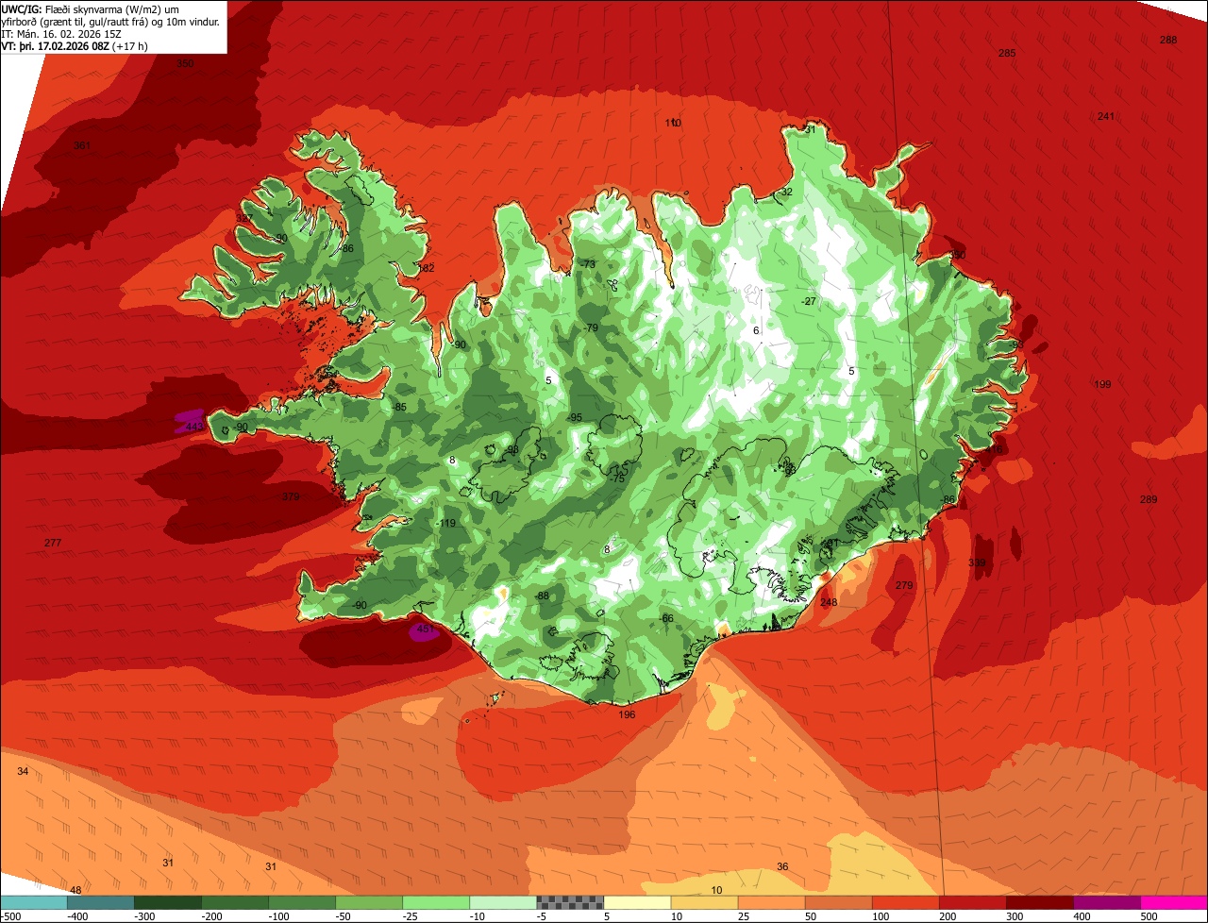Click the map value -95
The image size is (1208, 923).
574,417
